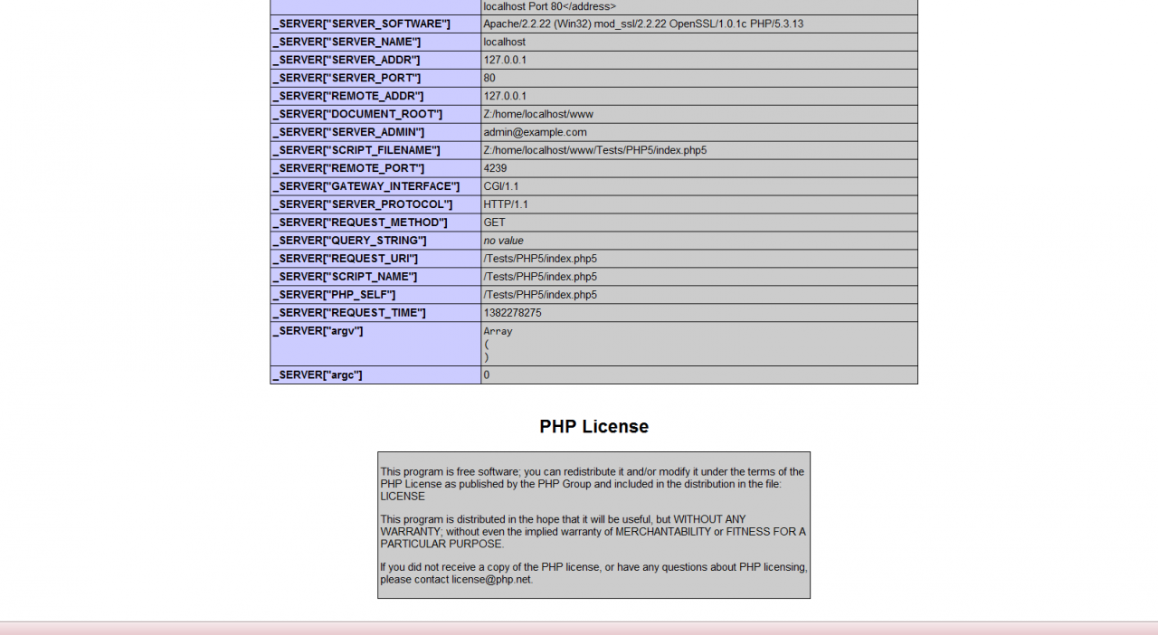Click the license@php.net contact text
Screen dimensions: 1158x635
[x=491, y=580]
